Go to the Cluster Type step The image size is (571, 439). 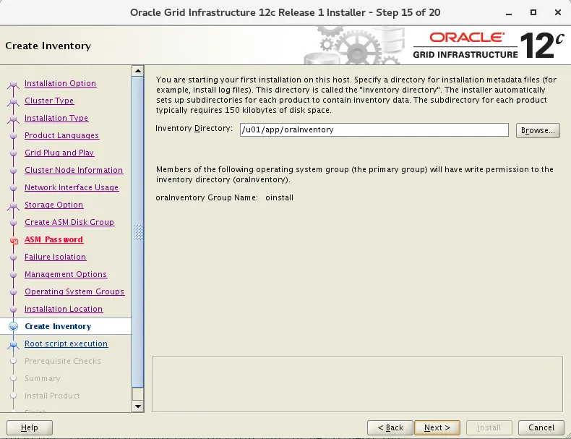(x=49, y=101)
